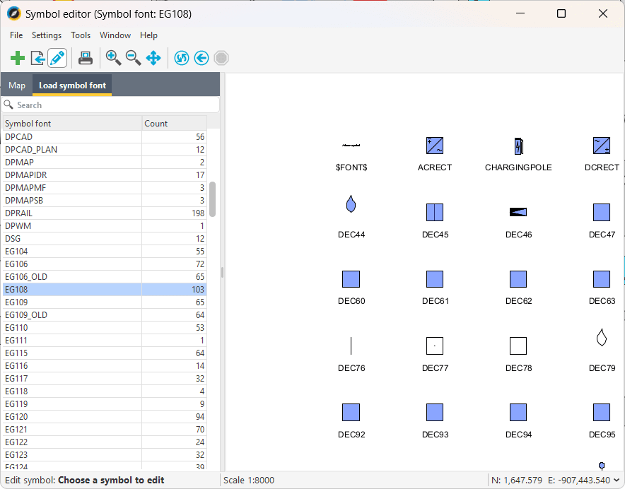
Task: Select the DPRAIL symbol font row
Action: 71,213
